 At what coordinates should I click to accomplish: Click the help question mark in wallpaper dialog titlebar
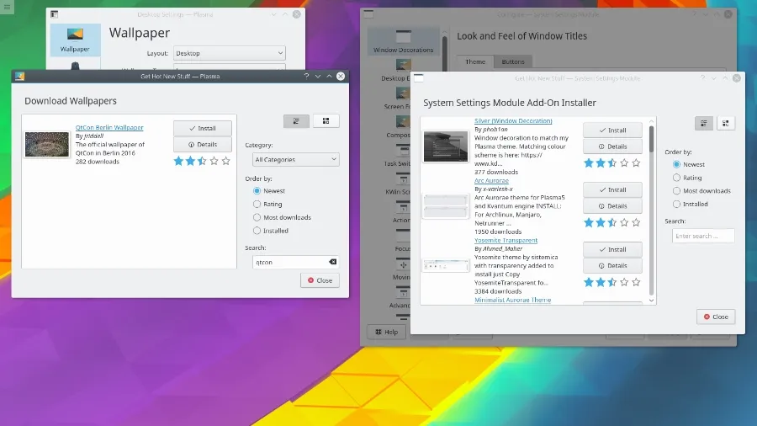pyautogui.click(x=305, y=77)
